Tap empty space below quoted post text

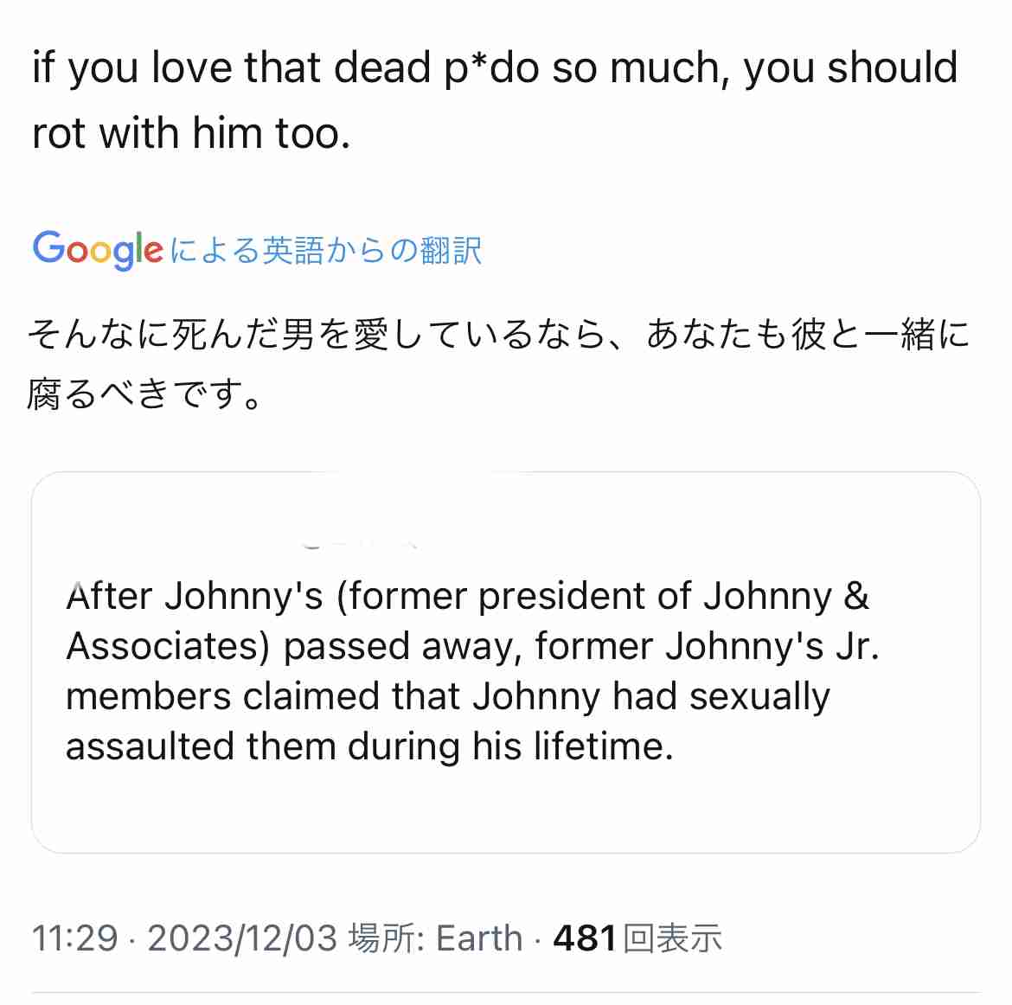click(505, 809)
